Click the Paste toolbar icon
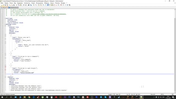This screenshot has width=176, height=99. 21,5
